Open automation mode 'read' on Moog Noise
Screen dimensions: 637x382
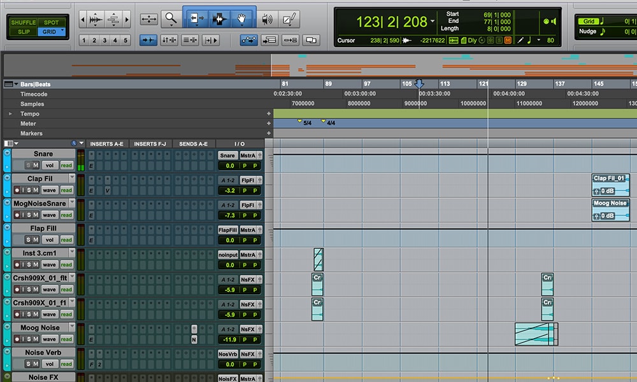click(66, 339)
